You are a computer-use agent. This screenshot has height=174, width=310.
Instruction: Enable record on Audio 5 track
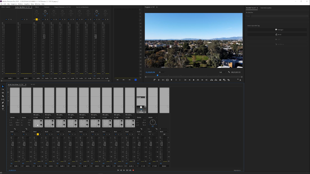pos(63,134)
